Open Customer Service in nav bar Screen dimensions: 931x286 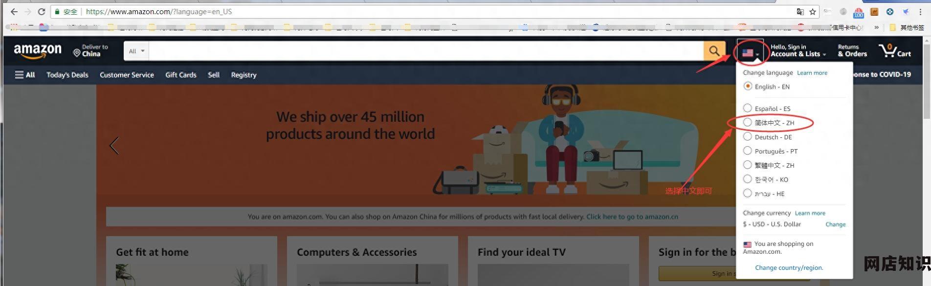[127, 75]
